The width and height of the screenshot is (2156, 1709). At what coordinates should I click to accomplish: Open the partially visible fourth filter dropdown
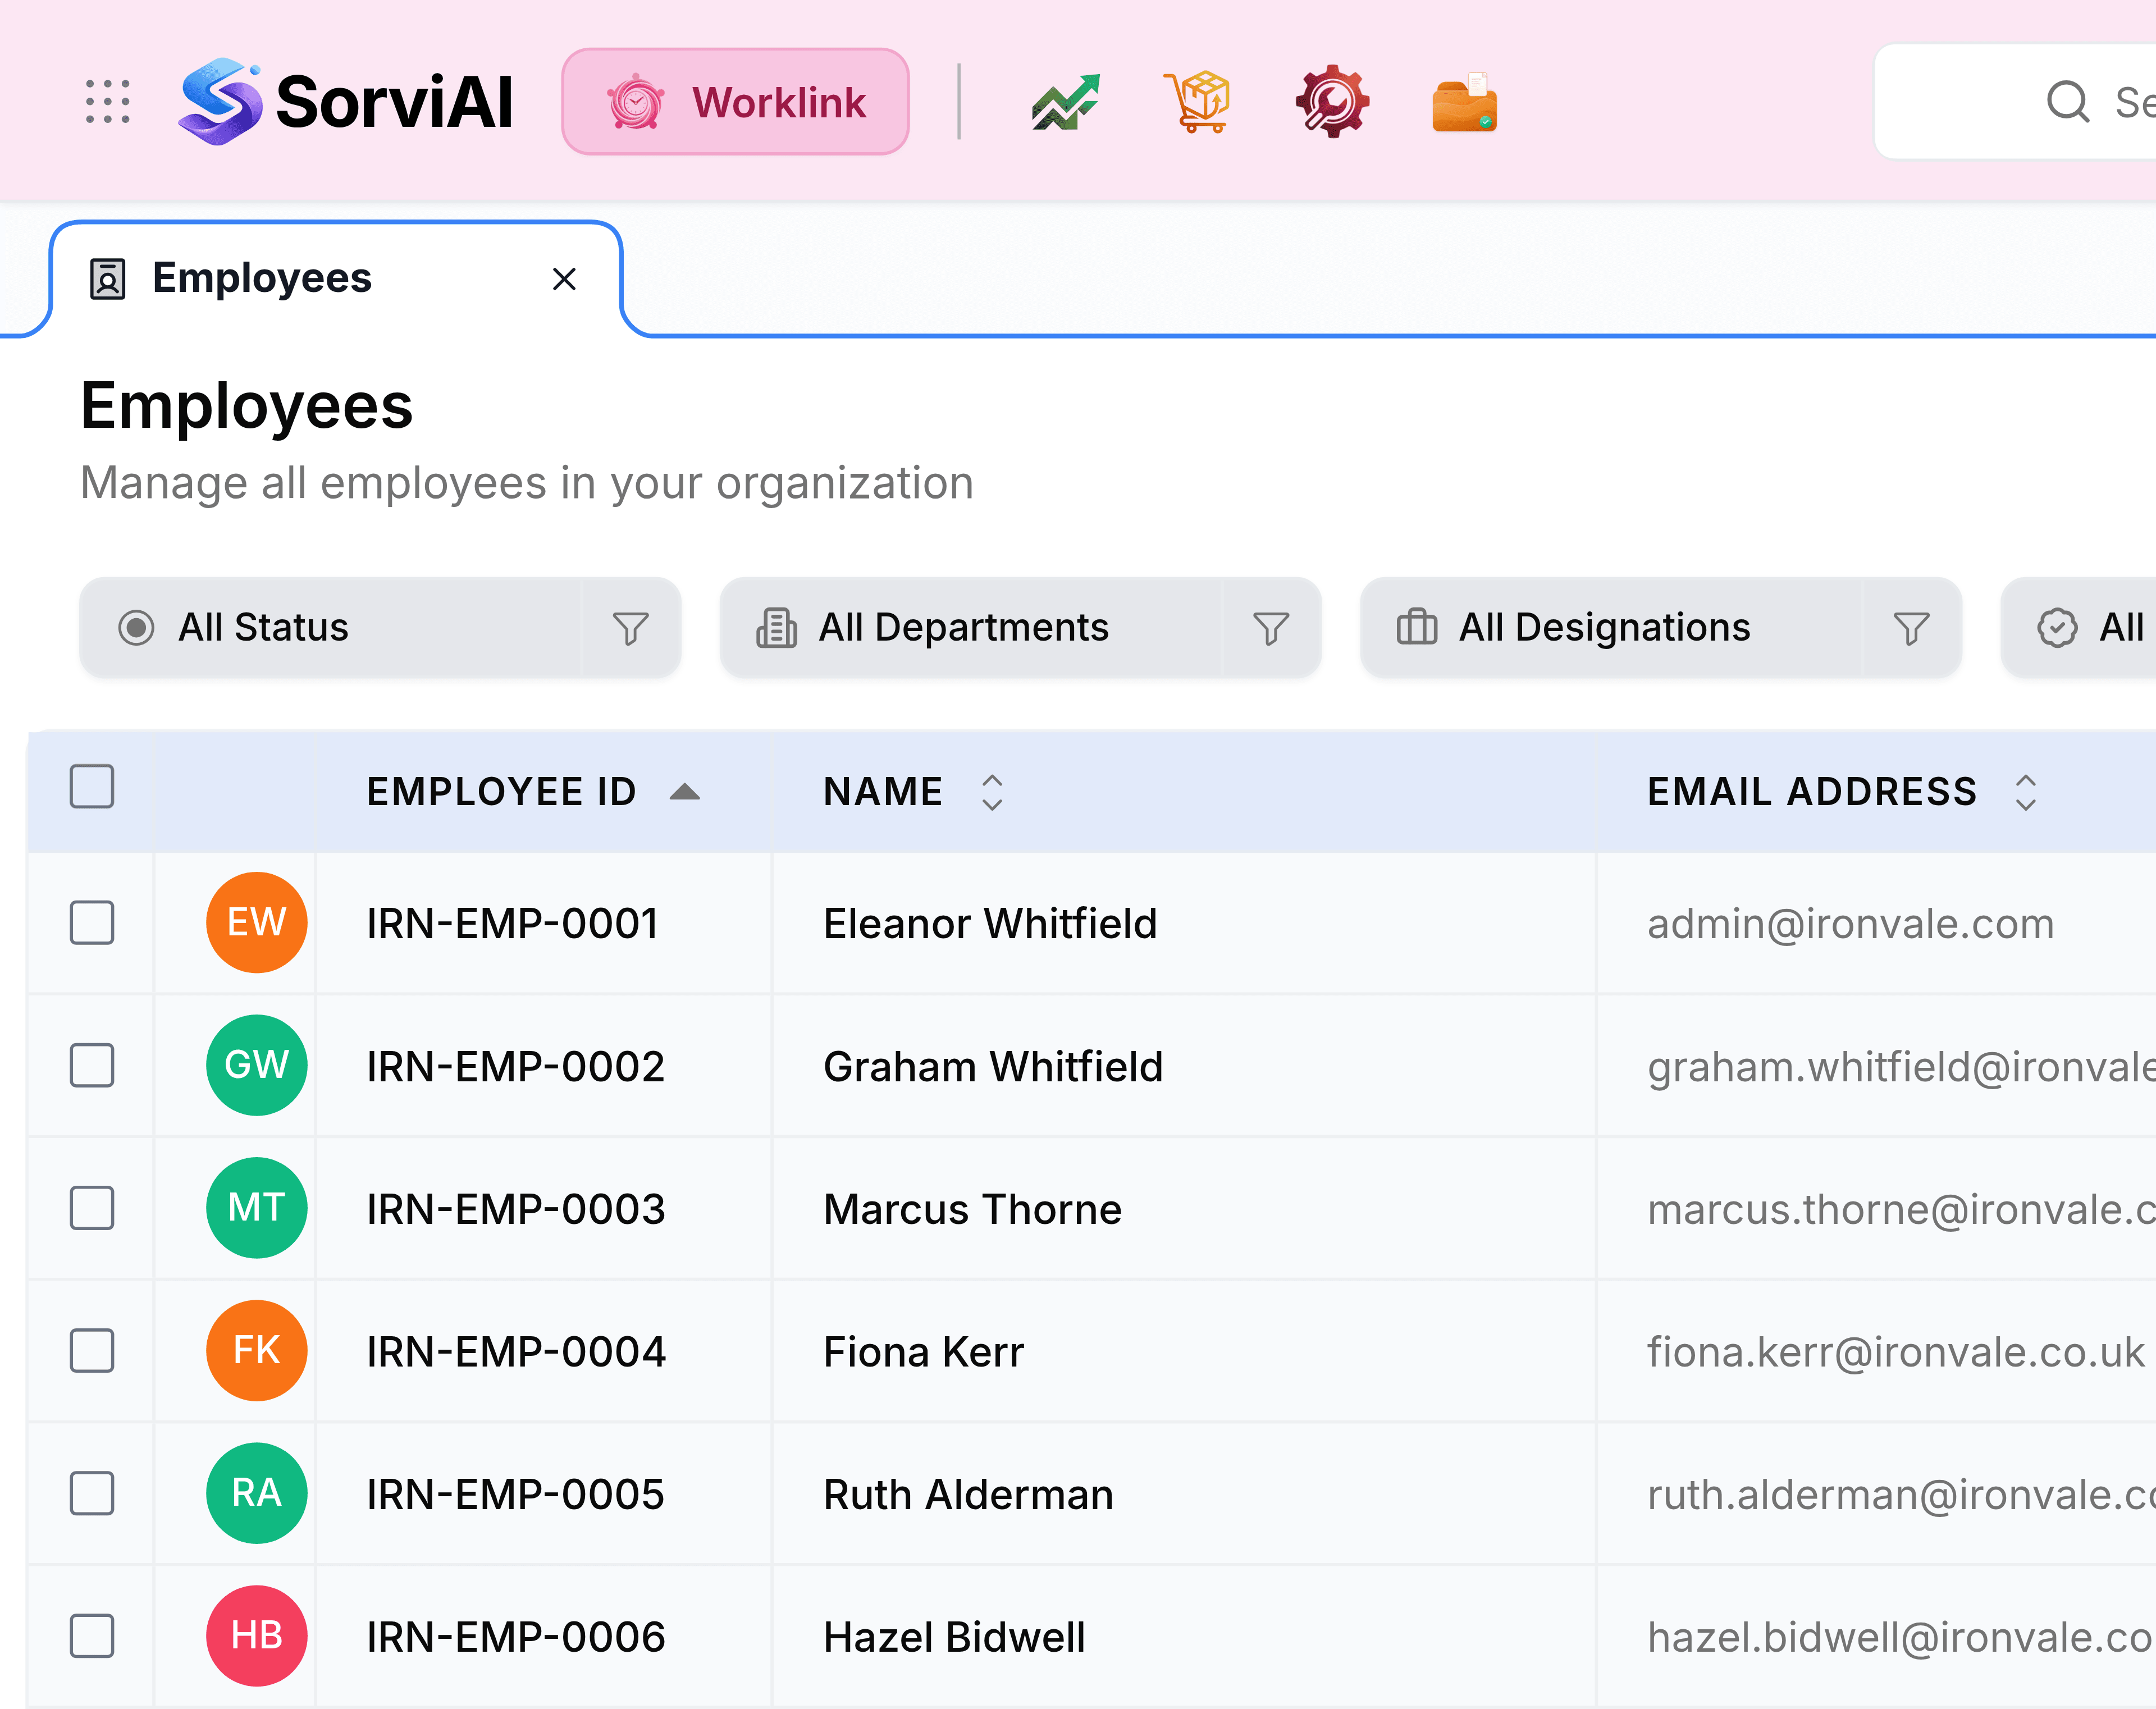2078,628
